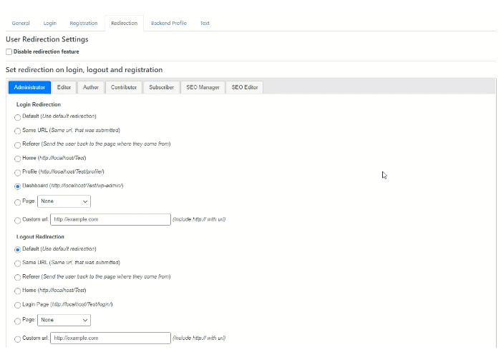
Task: Select Default under Logout Redirection
Action: coord(18,250)
